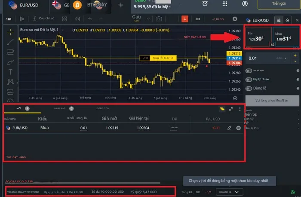Toggle the pending order switch
Screen dimensions: 301x197
(x=249, y=71)
